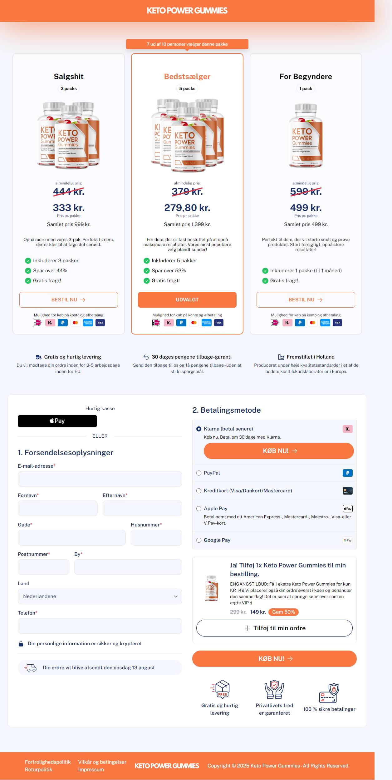
Task: Choose the Google Pay radio button
Action: pos(199,540)
